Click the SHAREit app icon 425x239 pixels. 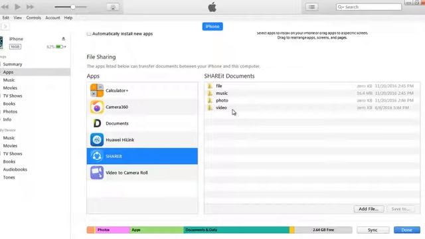[97, 156]
